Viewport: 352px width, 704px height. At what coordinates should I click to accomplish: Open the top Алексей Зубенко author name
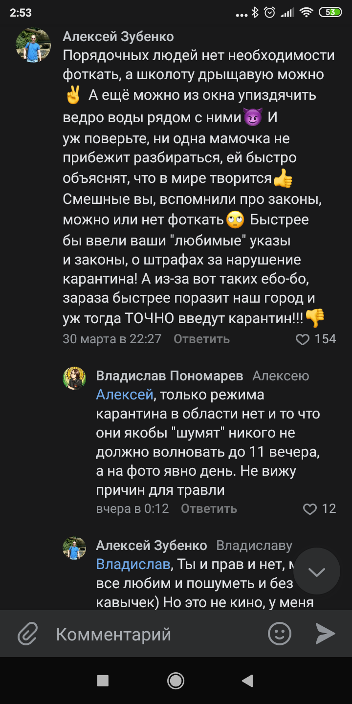[x=118, y=37]
